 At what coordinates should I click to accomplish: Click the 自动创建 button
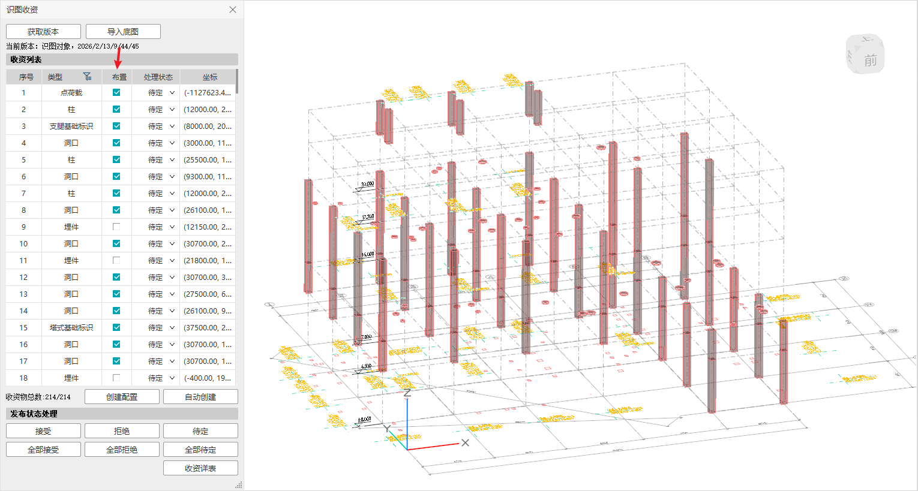[x=200, y=397]
